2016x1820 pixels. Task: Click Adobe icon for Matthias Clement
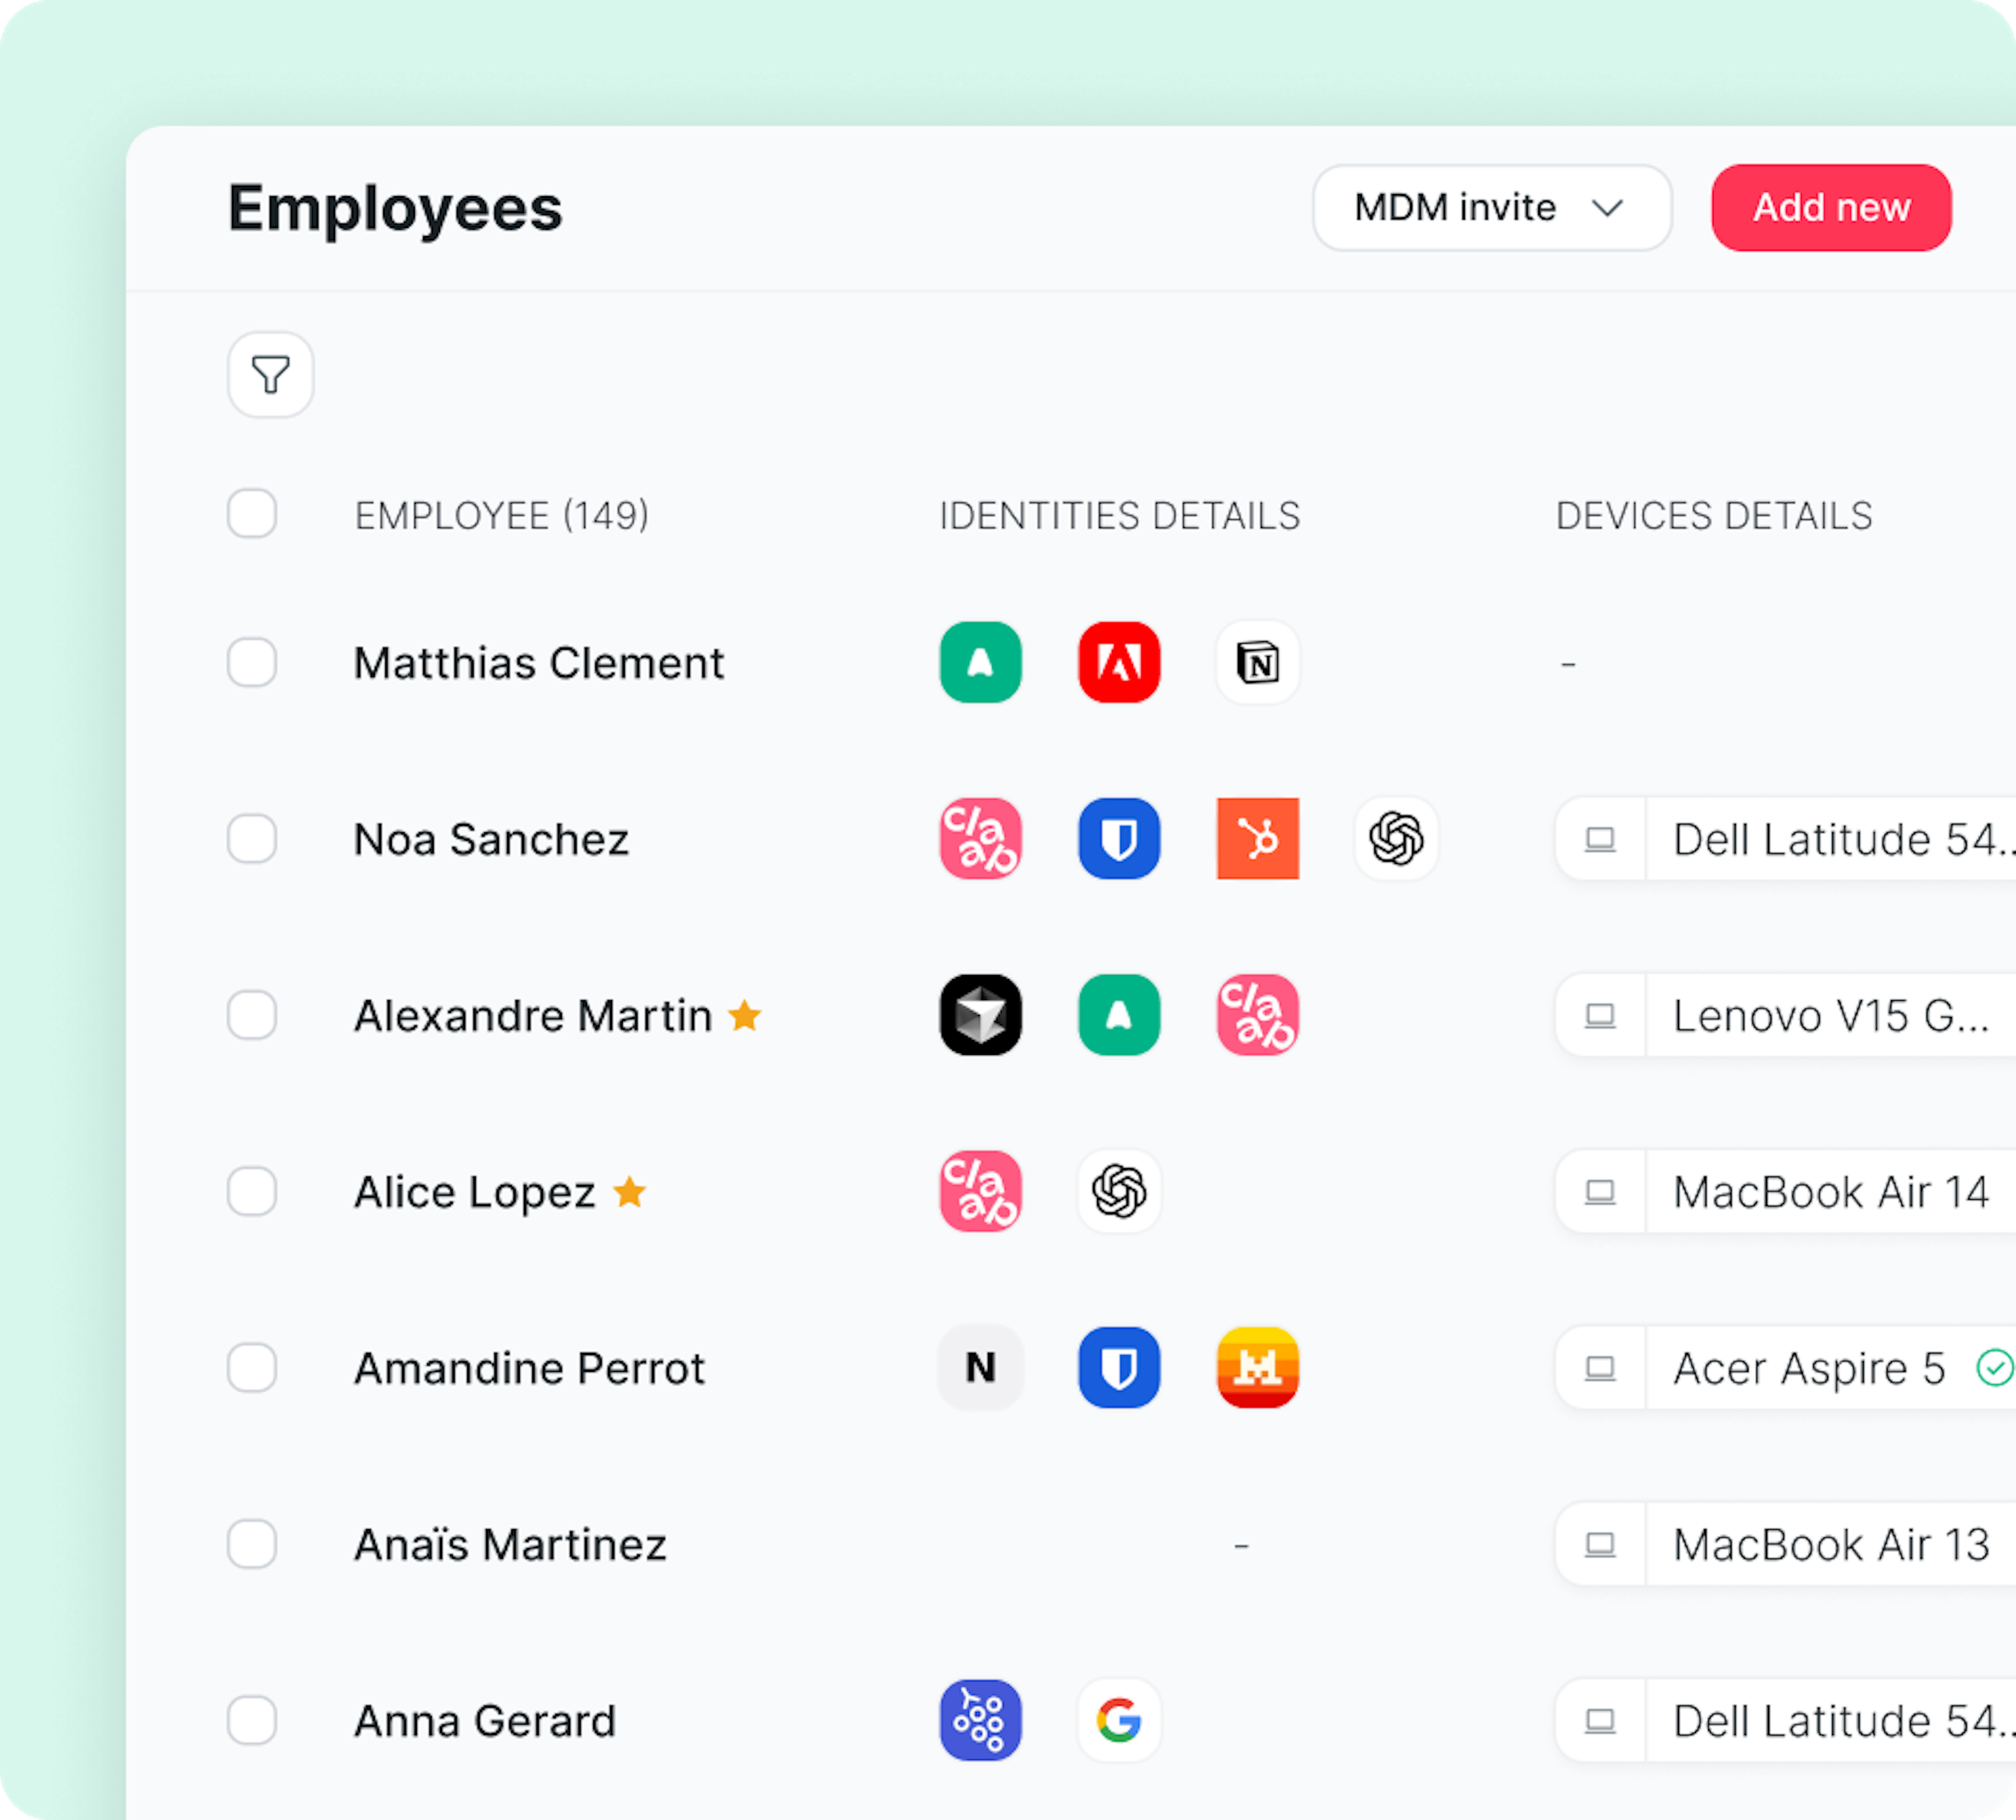pyautogui.click(x=1119, y=663)
